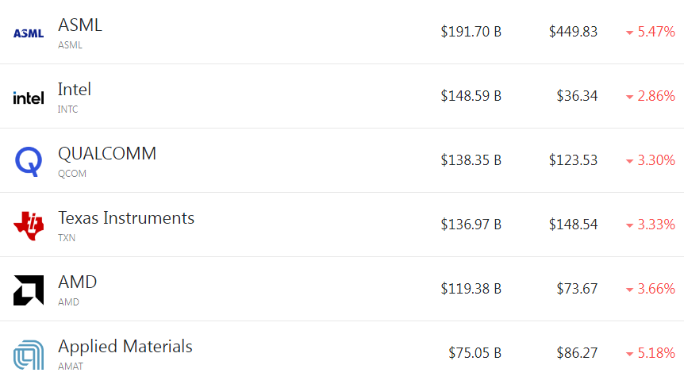The height and width of the screenshot is (384, 684).
Task: Click the red down arrow beside 3.66%
Action: (629, 290)
